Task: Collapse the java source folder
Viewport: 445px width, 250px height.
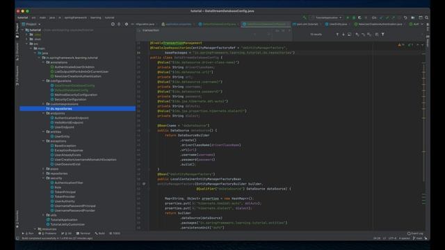Action: coord(35,53)
